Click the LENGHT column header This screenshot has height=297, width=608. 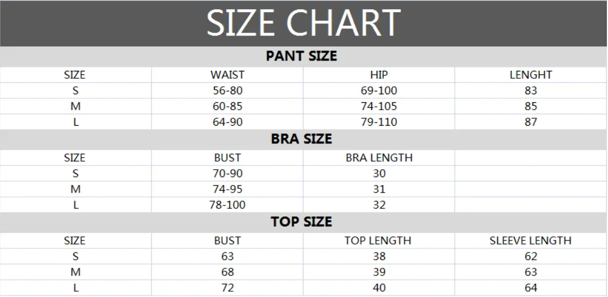point(531,75)
